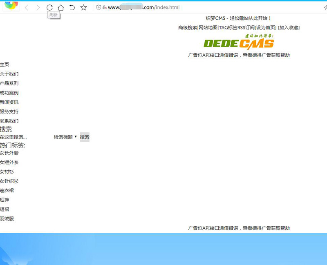Click the home icon in the toolbar
Image resolution: width=327 pixels, height=265 pixels.
pos(61,7)
